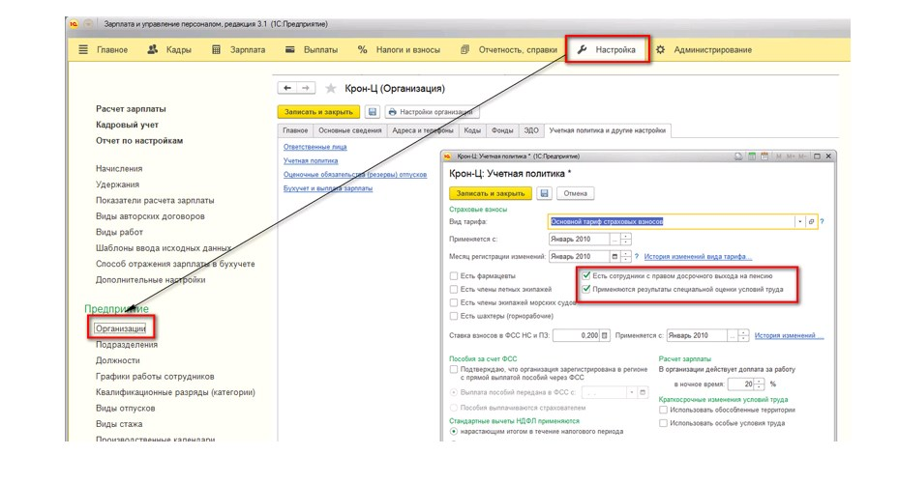
Task: Click the save diskette icon in Учетная политика
Action: coord(544,193)
